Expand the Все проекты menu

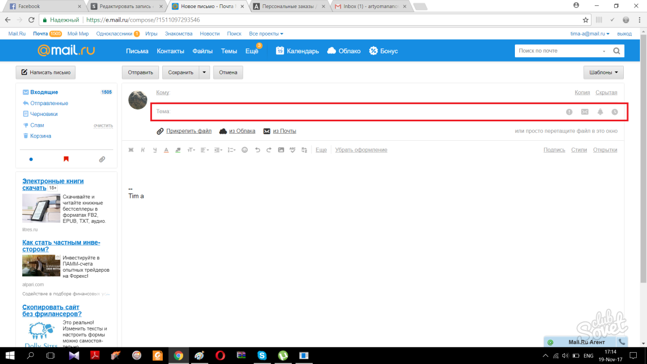266,33
